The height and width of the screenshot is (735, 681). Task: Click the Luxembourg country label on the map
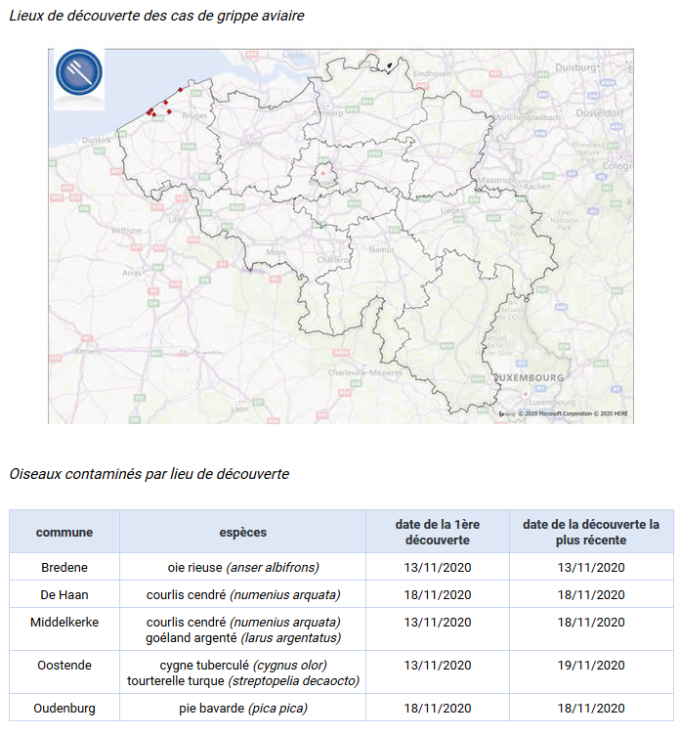[x=528, y=377]
